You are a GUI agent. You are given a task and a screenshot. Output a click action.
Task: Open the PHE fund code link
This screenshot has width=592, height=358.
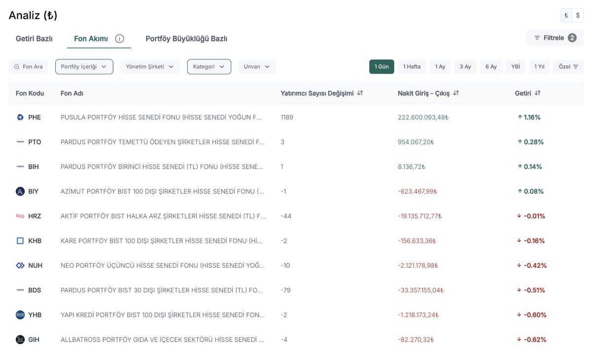tap(35, 117)
